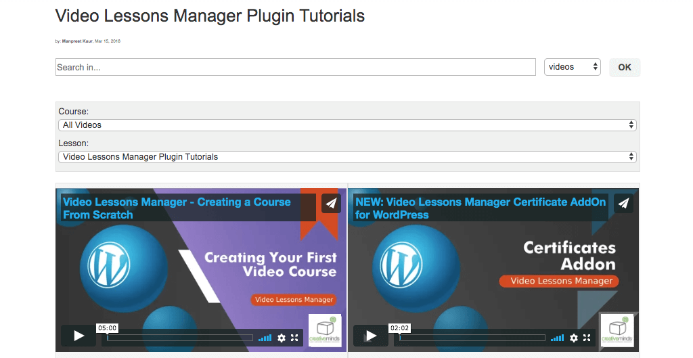This screenshot has height=358, width=693.
Task: Open the title link NEW: Certificate AddOn for WordPress
Action: [480, 208]
